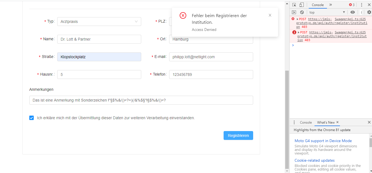Click the page vertical scrollbar thumb
Screen dimensions: 372x173
[287, 119]
